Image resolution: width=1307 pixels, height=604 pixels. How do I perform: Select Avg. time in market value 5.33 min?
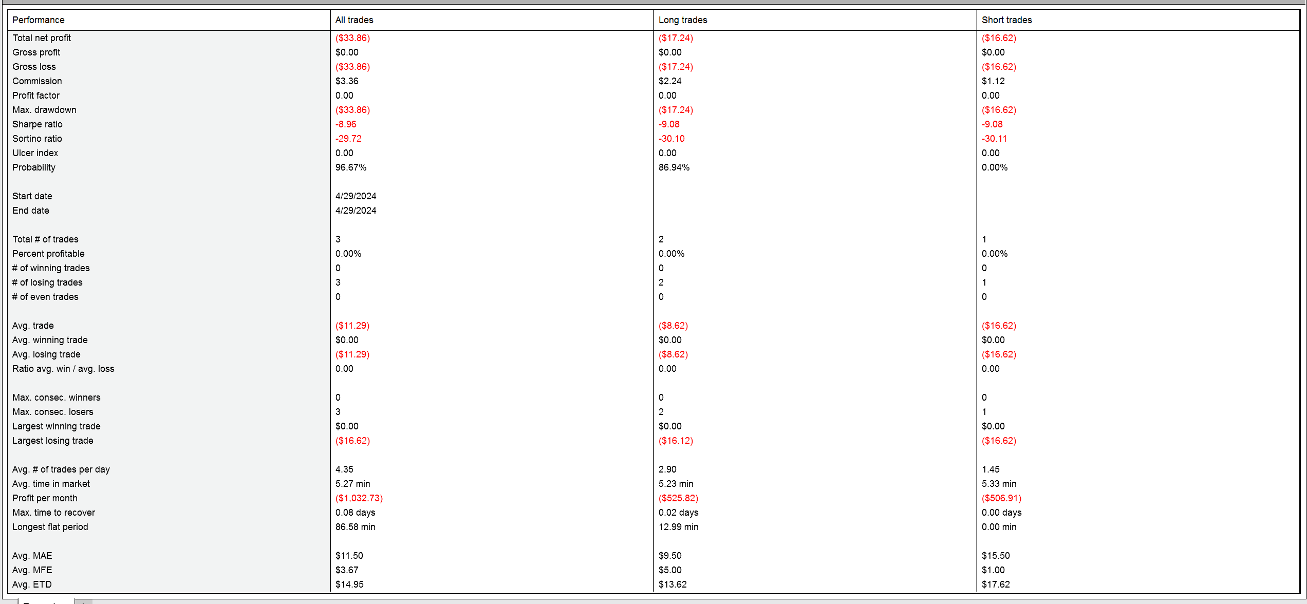click(x=999, y=484)
